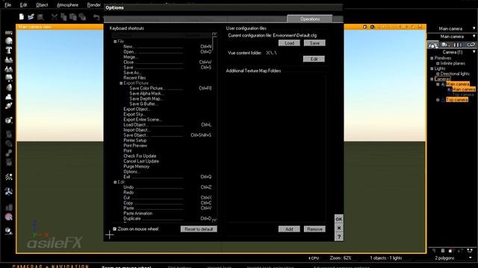Open the Objects tab icon in world browser
Image resolution: width=478 pixels, height=268 pixels.
[x=433, y=45]
